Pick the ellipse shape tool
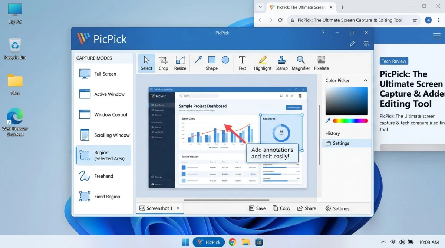The height and width of the screenshot is (248, 445). [x=225, y=60]
